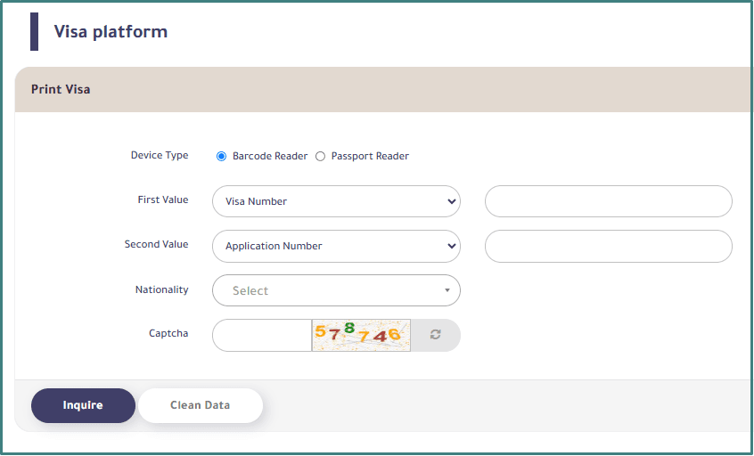The width and height of the screenshot is (754, 456).
Task: Open the Application Number dropdown
Action: (x=336, y=246)
